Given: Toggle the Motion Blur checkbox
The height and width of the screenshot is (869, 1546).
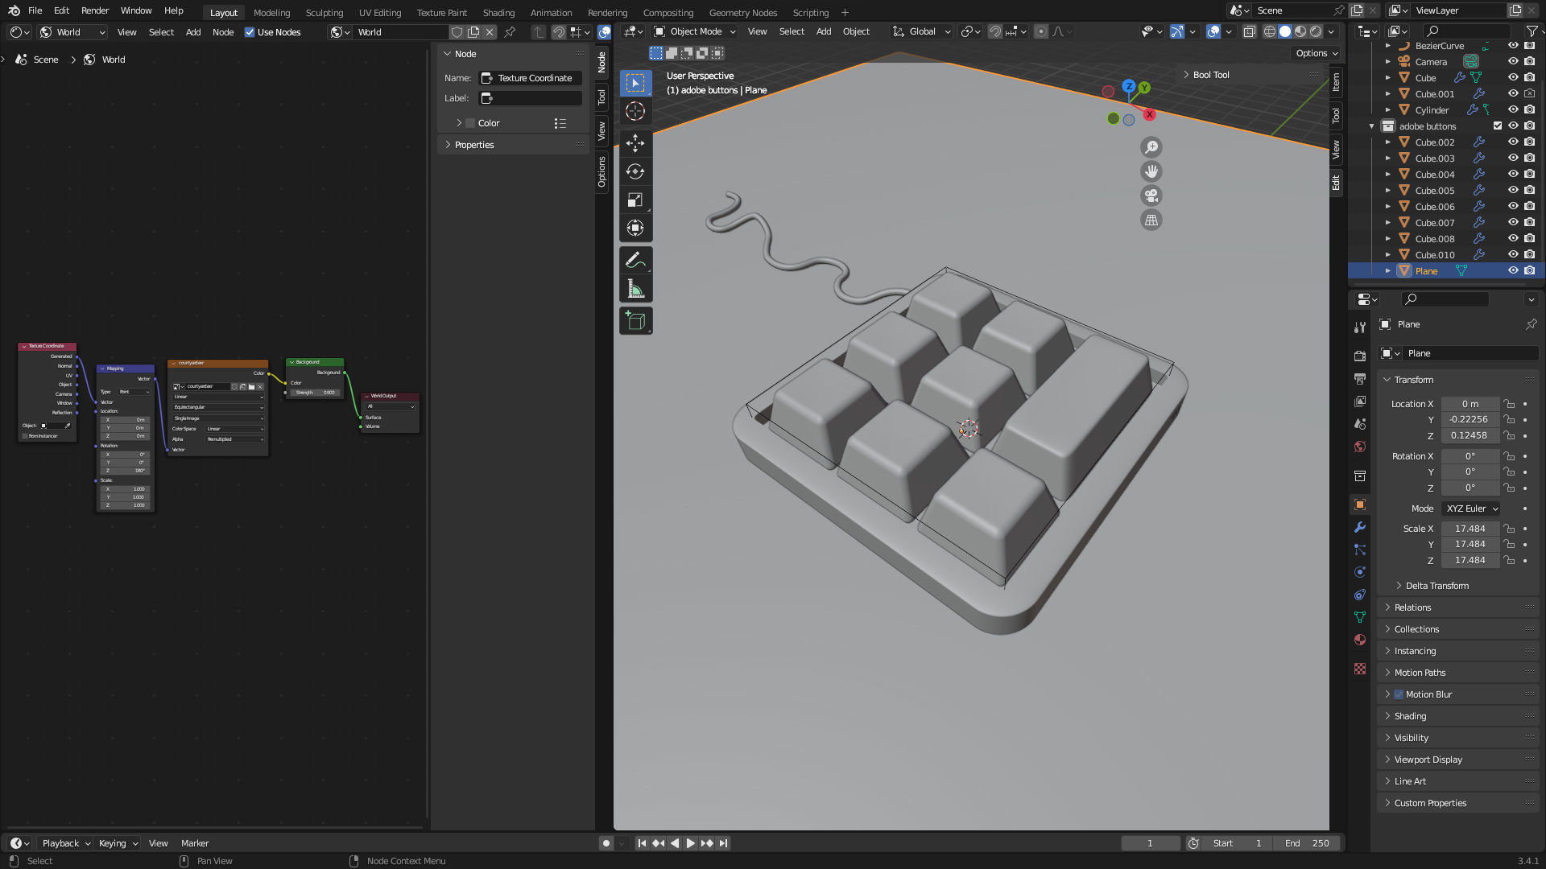Looking at the screenshot, I should tap(1399, 694).
